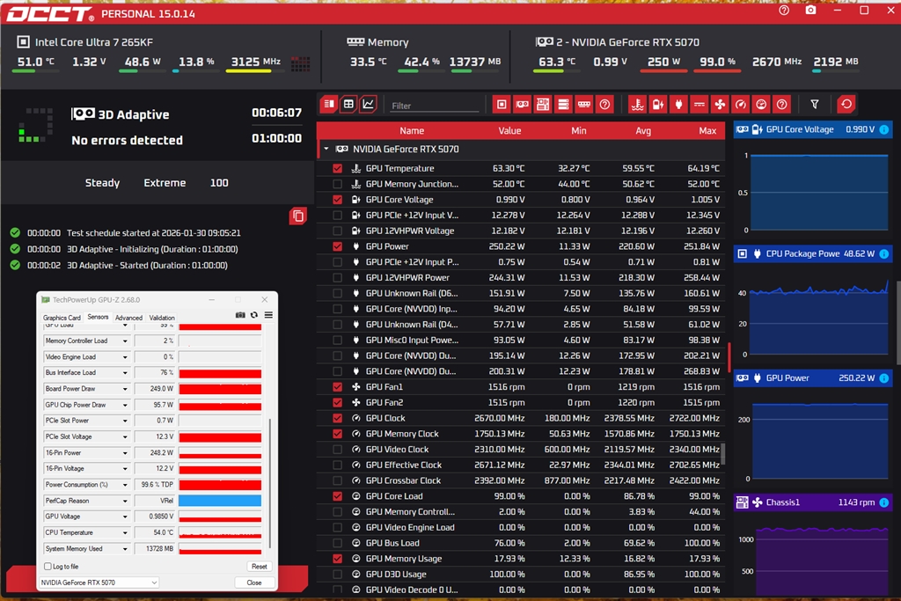The width and height of the screenshot is (901, 601).
Task: Switch to the table monitoring view icon
Action: (x=348, y=104)
